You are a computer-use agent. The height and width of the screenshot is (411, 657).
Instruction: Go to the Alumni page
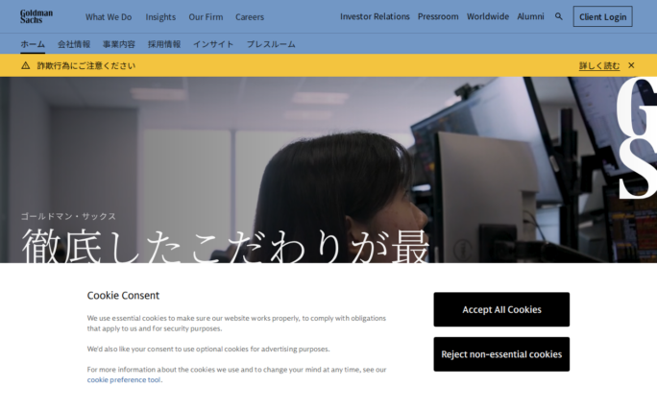(x=530, y=16)
